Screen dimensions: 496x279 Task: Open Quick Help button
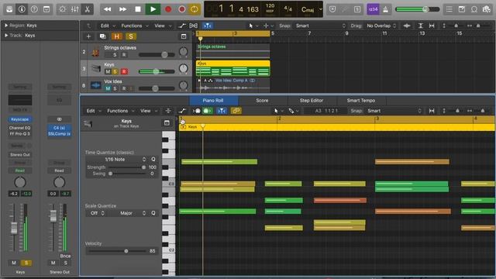tap(34, 9)
